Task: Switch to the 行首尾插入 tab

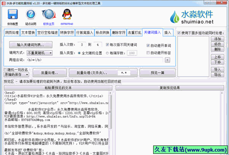Action: click(85, 33)
